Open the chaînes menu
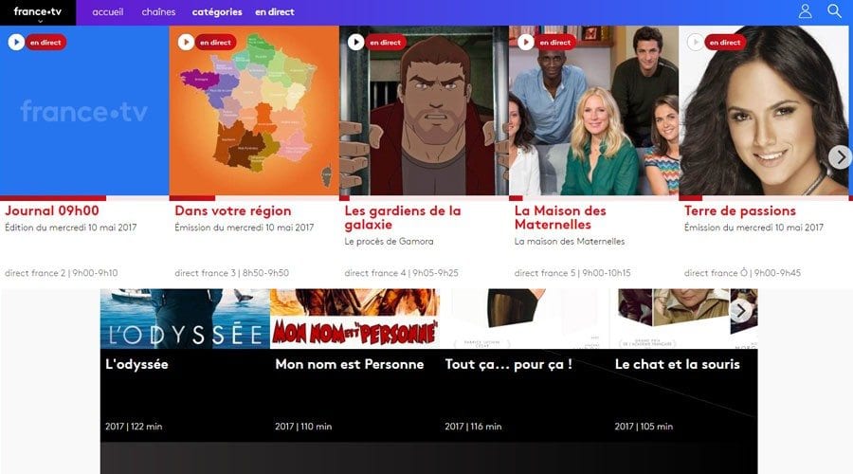Screen dimensions: 853x474 (158, 11)
